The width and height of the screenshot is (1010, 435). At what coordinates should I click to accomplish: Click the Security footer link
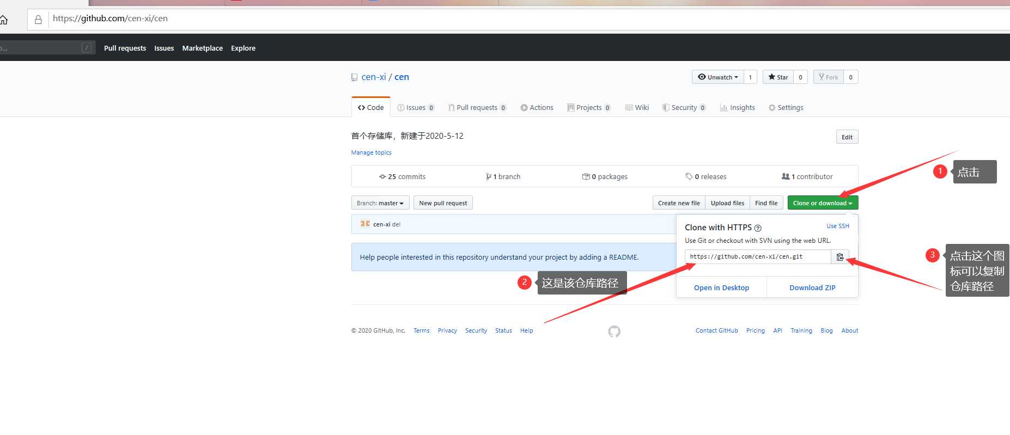point(476,330)
